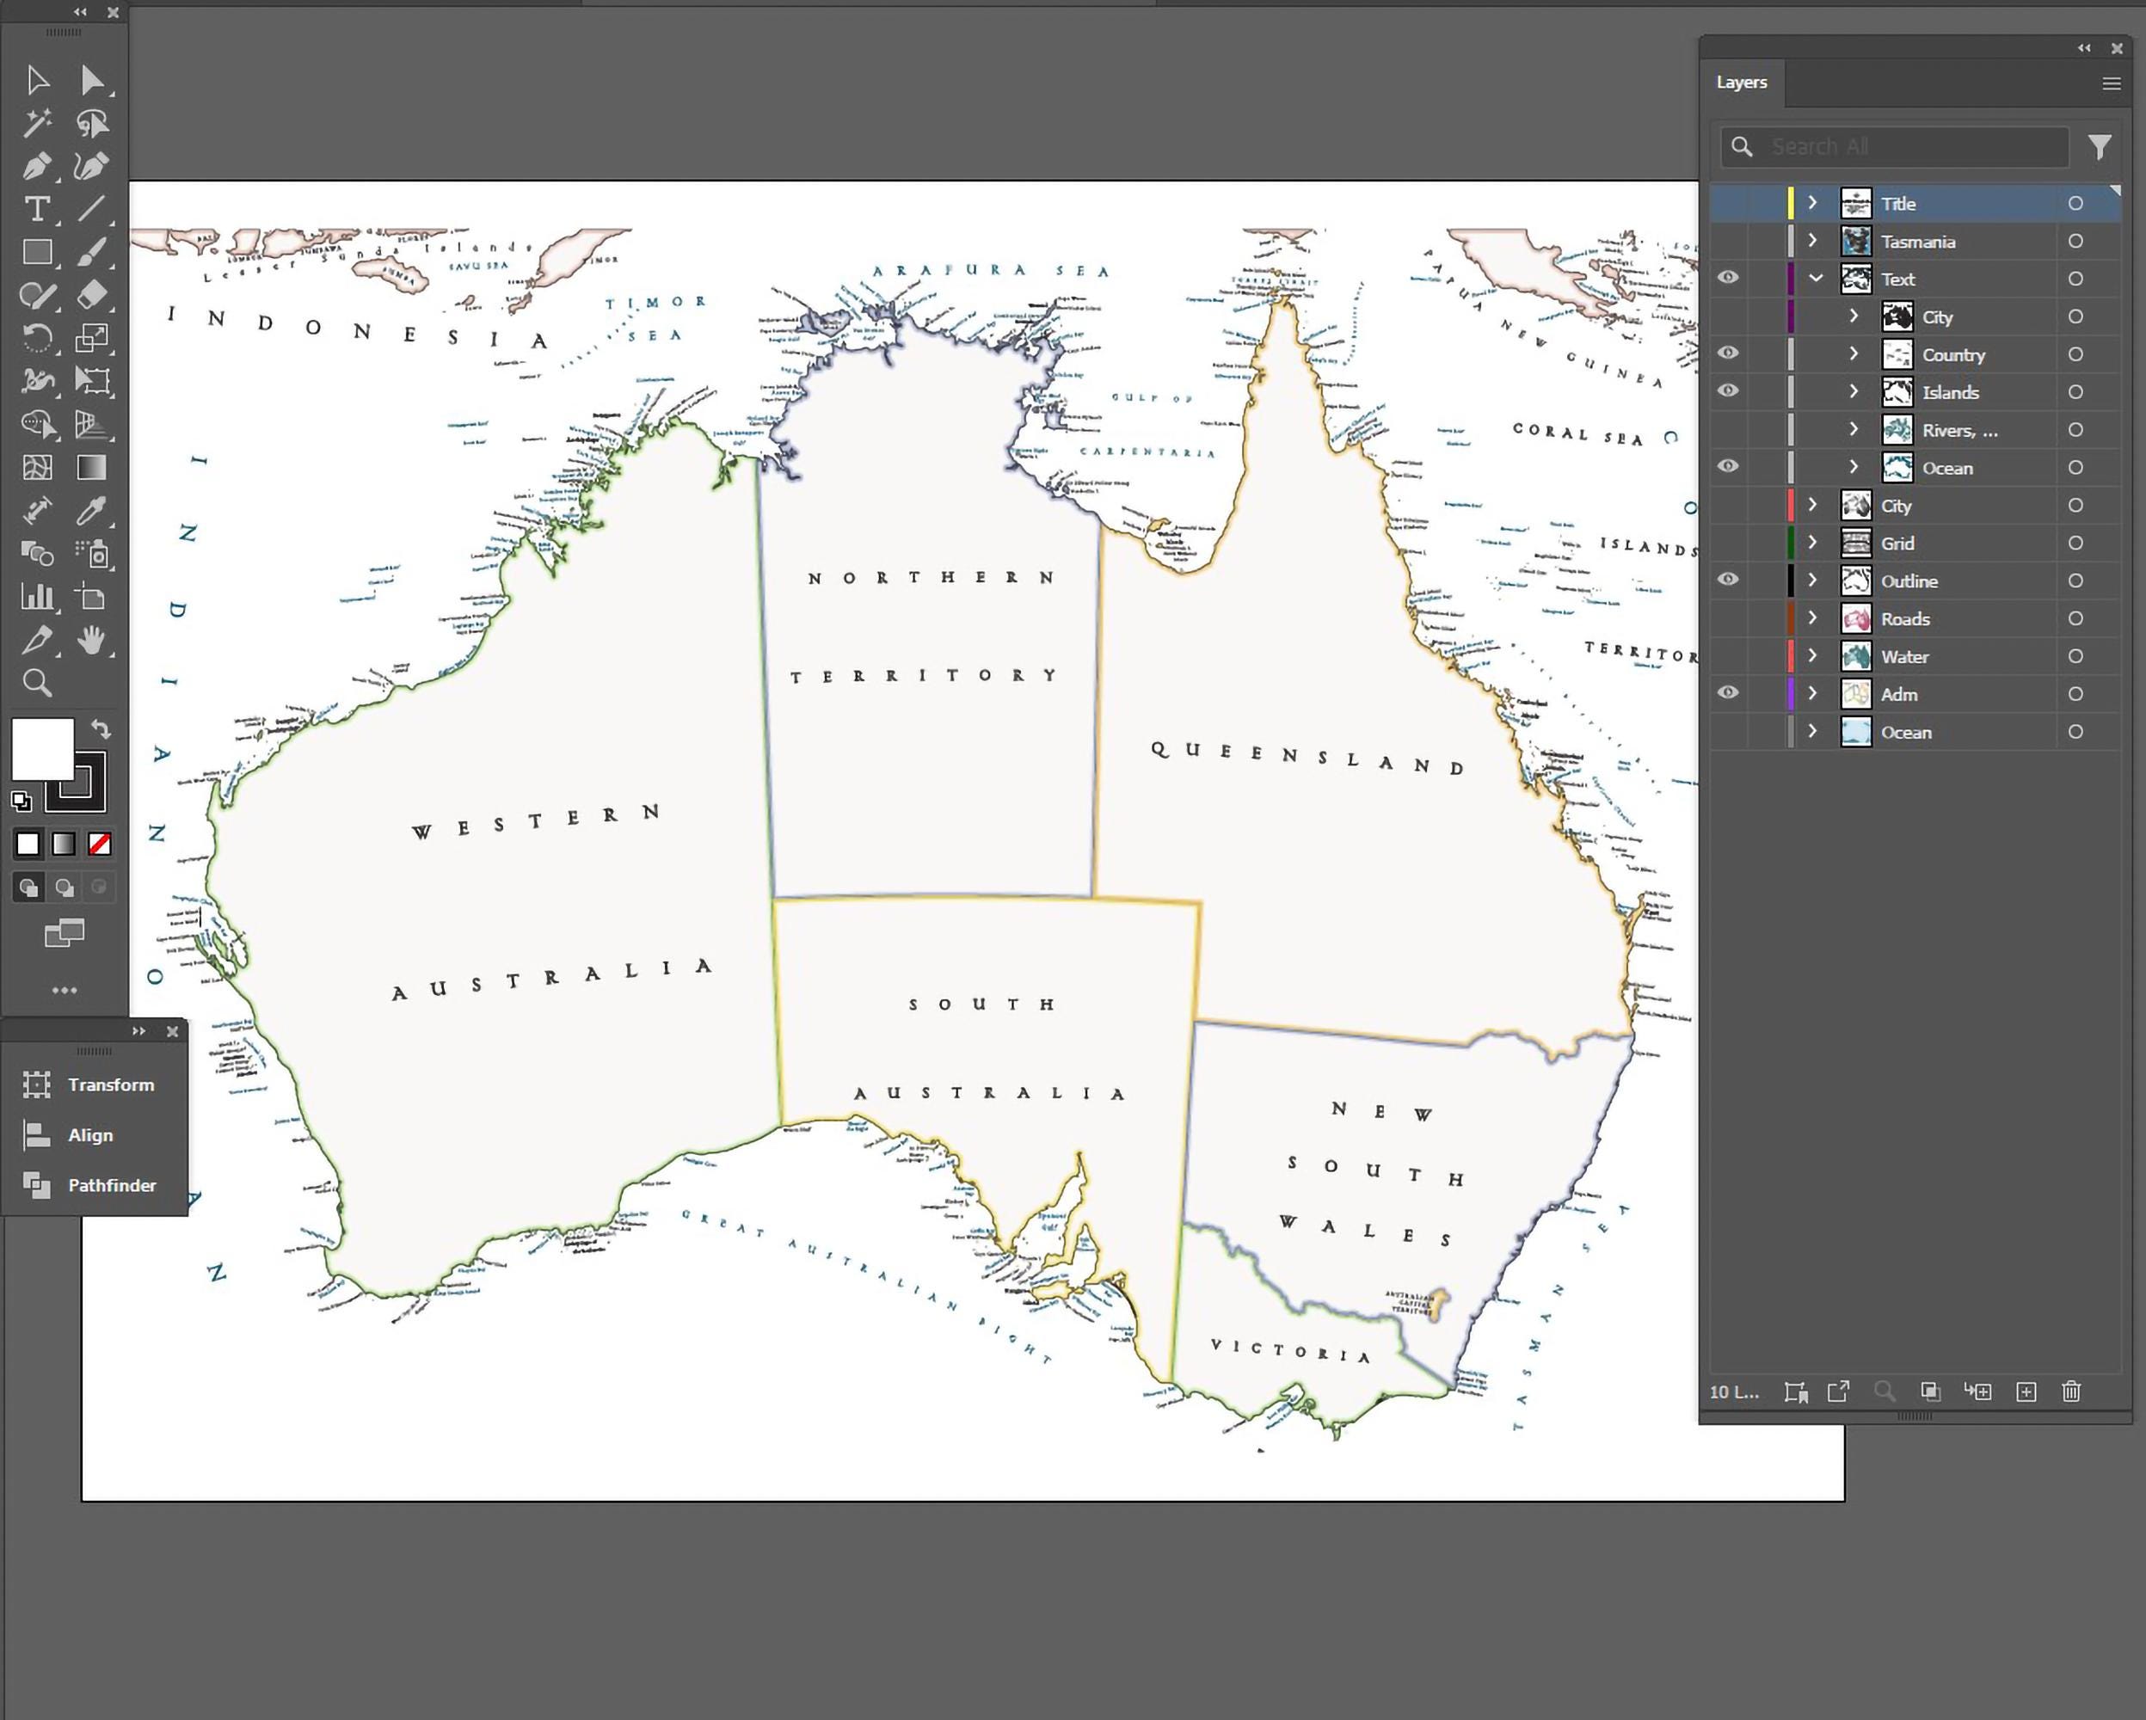2146x1720 pixels.
Task: Select the Pen tool
Action: pyautogui.click(x=39, y=166)
